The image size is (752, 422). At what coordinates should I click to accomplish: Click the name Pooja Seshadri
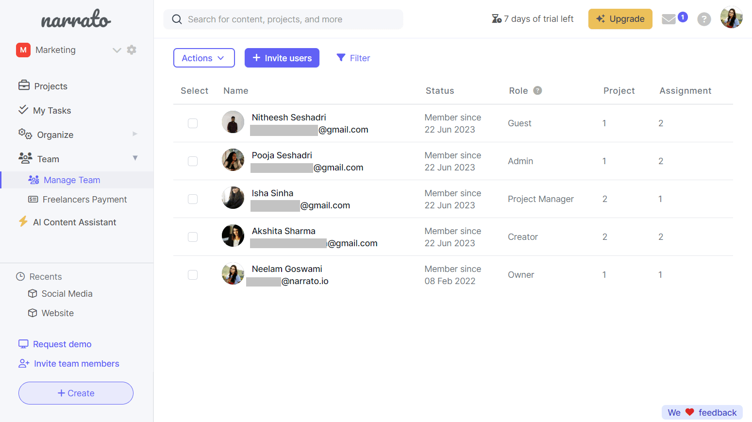point(282,155)
